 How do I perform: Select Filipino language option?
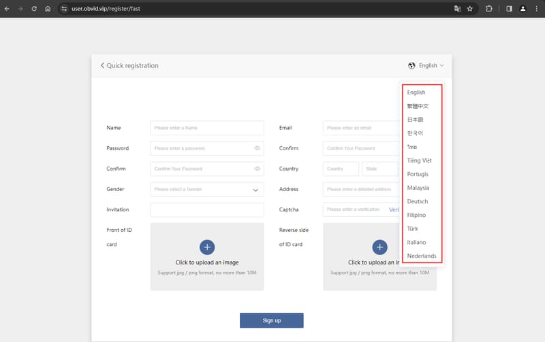click(x=416, y=215)
